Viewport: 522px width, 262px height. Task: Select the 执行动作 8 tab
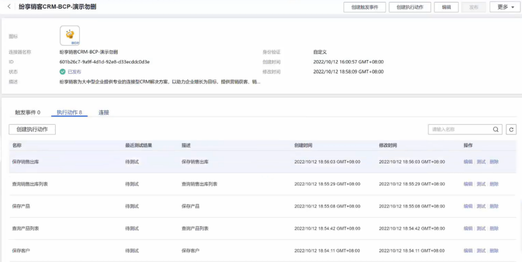pos(69,113)
